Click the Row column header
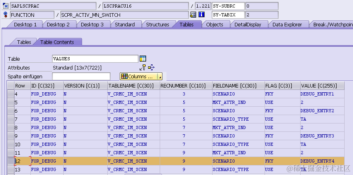Image resolution: width=353 pixels, height=175 pixels. [22, 86]
